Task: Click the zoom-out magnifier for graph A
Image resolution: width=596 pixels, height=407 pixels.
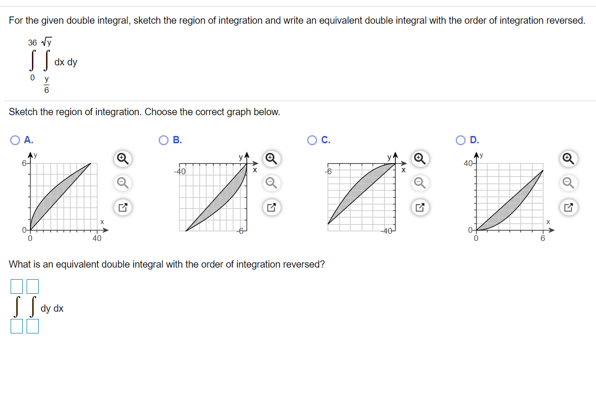Action: click(122, 183)
